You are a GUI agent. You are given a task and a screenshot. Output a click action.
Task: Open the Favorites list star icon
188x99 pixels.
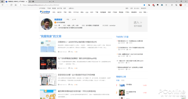[172, 5]
